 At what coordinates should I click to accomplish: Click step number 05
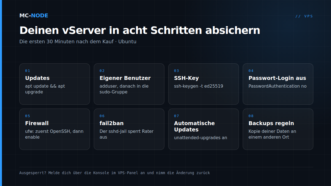[x=28, y=116]
